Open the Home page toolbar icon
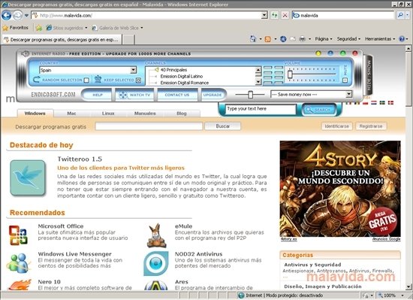Viewport: 413px width, 300px height. pyautogui.click(x=253, y=39)
